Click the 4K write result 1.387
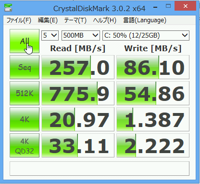 153,119
